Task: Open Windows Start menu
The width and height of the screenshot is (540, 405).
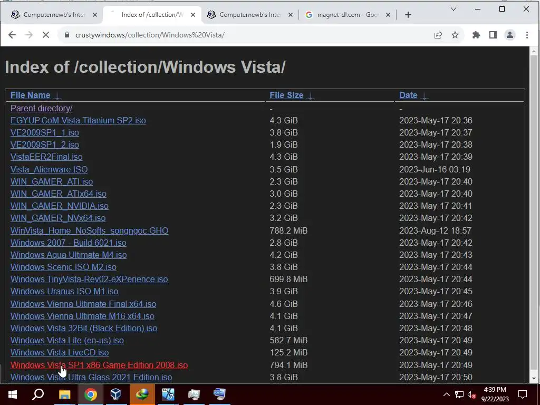Action: [x=13, y=394]
